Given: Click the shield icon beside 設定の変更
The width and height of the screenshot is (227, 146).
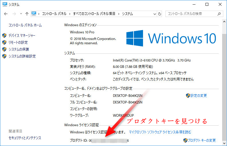Looking at the screenshot, I should 188,96.
